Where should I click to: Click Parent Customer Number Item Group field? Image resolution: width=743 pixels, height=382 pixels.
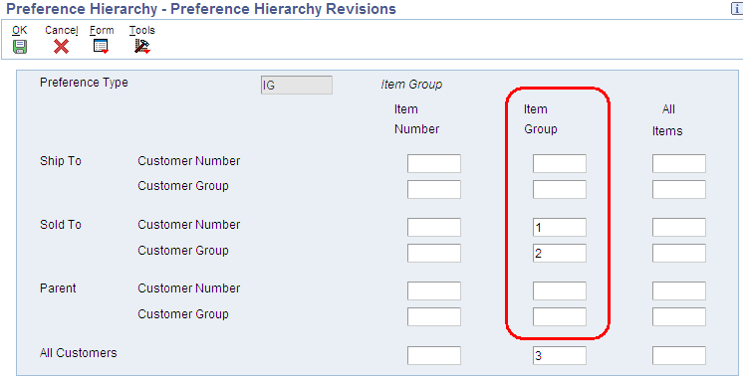[560, 291]
